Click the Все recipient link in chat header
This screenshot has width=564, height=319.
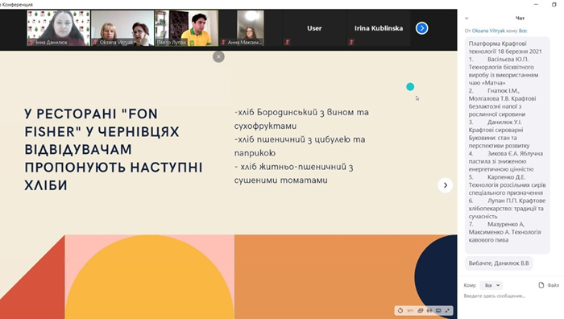click(523, 31)
